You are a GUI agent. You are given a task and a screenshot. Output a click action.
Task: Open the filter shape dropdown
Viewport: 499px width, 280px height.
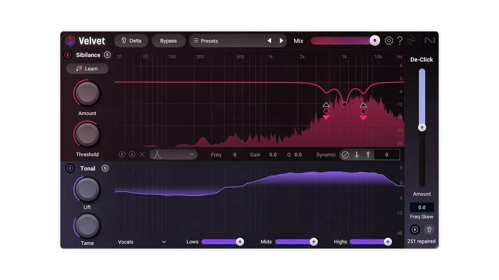click(173, 154)
